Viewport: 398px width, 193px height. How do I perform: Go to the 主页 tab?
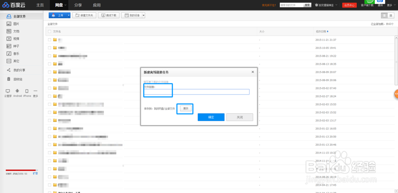pos(40,5)
